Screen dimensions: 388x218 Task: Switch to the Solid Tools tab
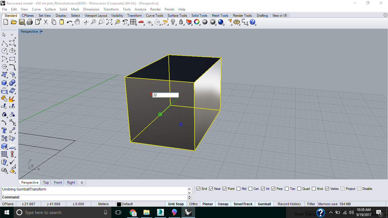199,16
